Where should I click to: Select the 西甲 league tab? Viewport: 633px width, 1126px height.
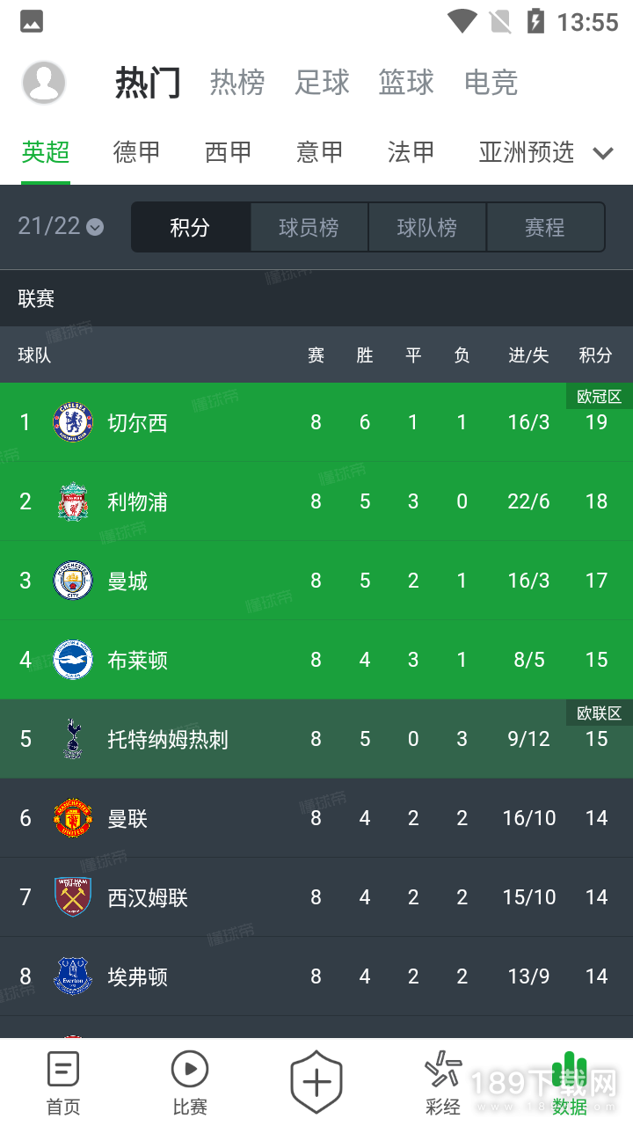pyautogui.click(x=229, y=152)
